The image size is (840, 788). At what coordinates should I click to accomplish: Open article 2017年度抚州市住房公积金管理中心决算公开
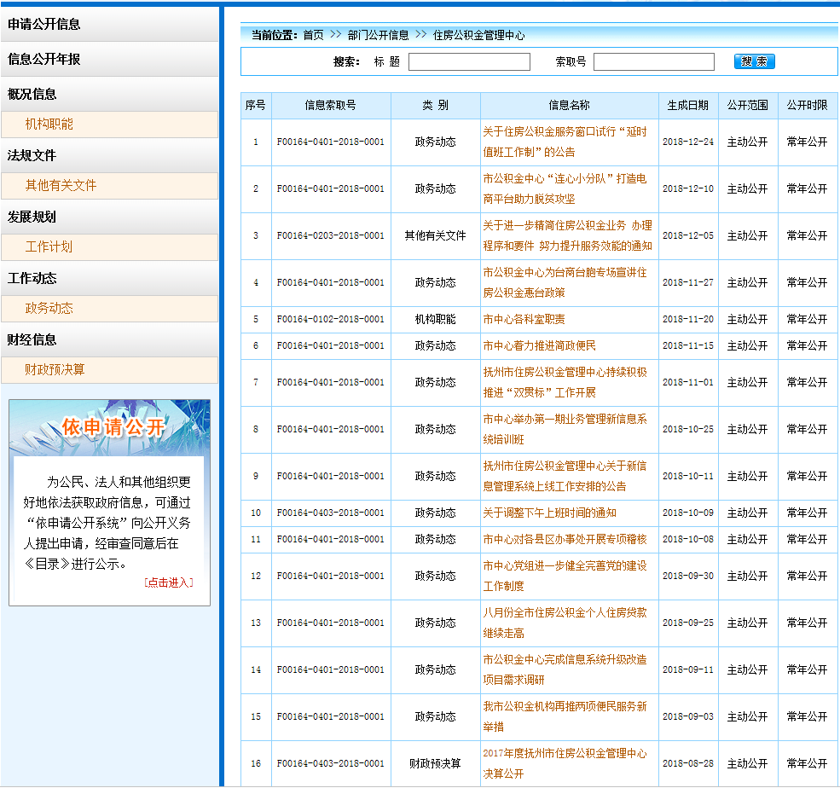[x=565, y=763]
